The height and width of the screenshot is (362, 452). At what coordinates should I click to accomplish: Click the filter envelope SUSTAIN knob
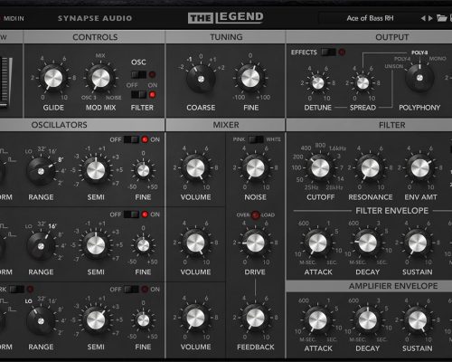418,243
